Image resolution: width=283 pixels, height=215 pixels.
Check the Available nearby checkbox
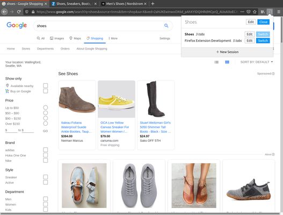(46, 85)
